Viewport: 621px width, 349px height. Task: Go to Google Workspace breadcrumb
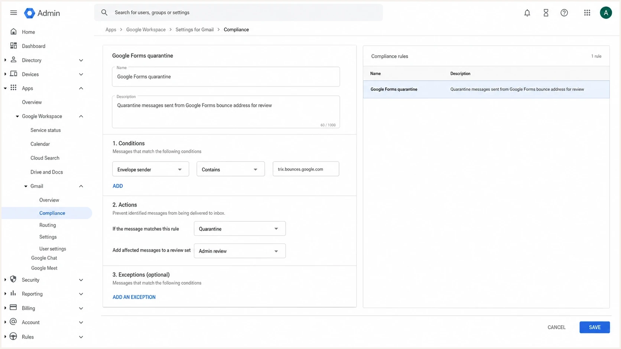[x=146, y=30]
